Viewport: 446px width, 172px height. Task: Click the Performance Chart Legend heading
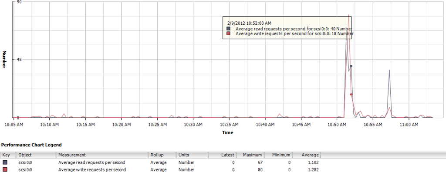click(31, 145)
